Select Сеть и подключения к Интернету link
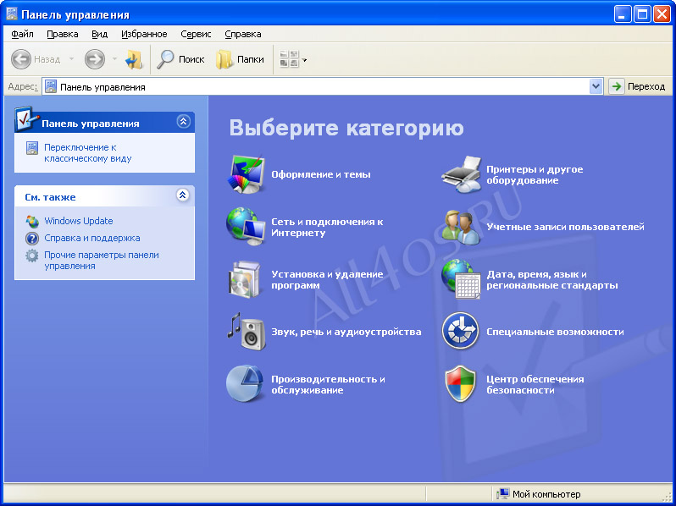Image resolution: width=676 pixels, height=506 pixels. tap(327, 227)
